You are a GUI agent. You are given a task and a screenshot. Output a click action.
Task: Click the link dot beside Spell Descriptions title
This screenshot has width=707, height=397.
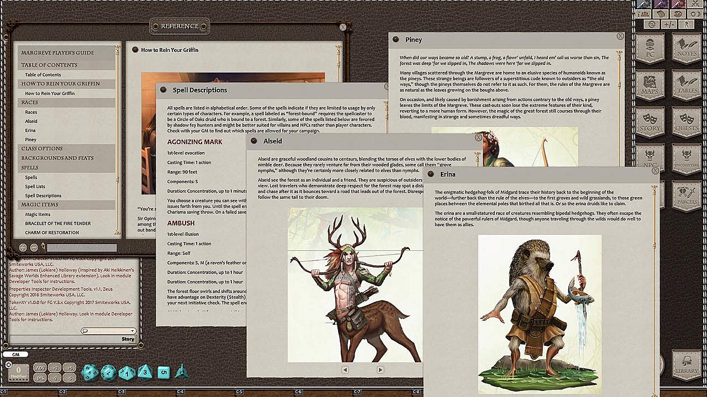[164, 90]
